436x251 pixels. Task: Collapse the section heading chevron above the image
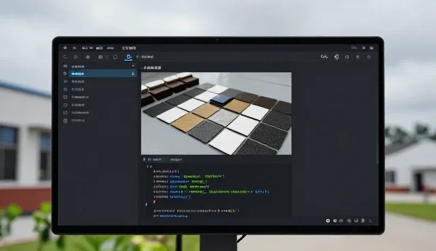(142, 68)
